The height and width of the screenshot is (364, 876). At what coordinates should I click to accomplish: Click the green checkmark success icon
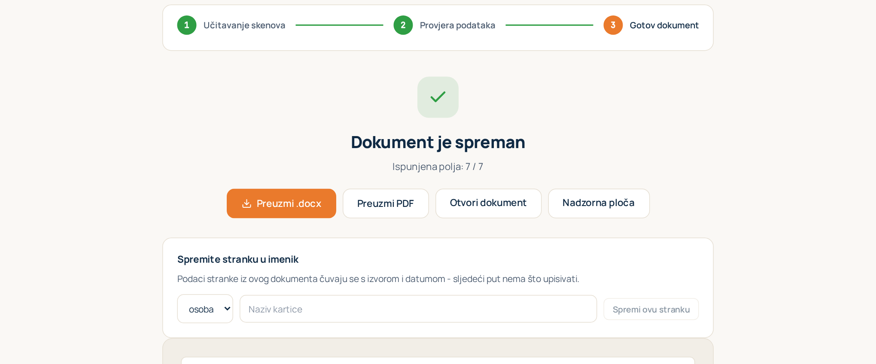pos(438,97)
